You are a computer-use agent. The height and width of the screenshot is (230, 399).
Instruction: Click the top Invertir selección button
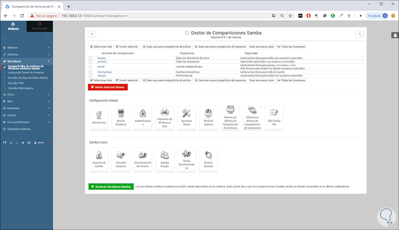[x=127, y=47]
